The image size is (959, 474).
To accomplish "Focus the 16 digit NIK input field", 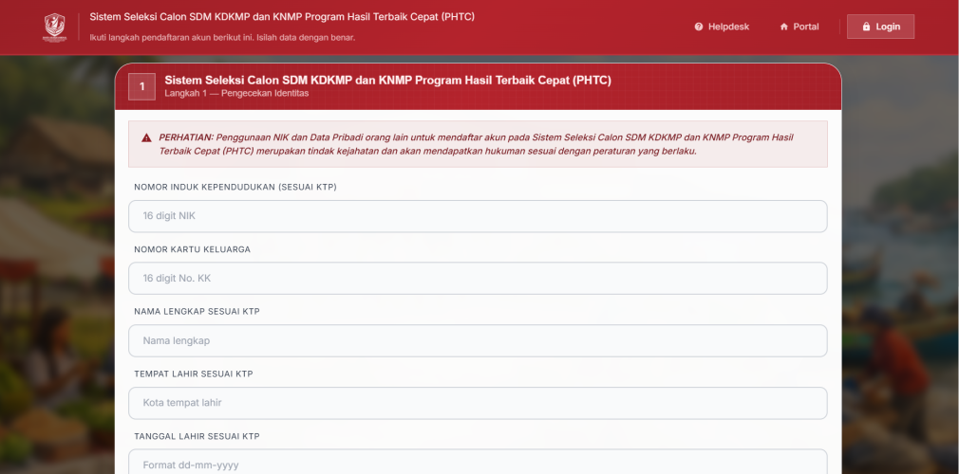I will point(478,216).
